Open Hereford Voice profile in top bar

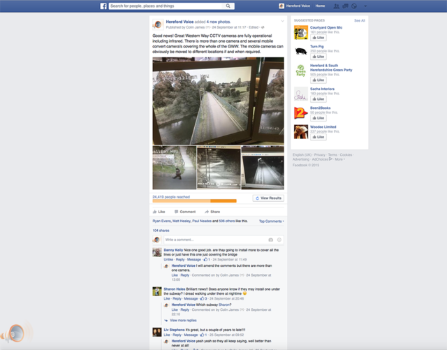[x=295, y=6]
